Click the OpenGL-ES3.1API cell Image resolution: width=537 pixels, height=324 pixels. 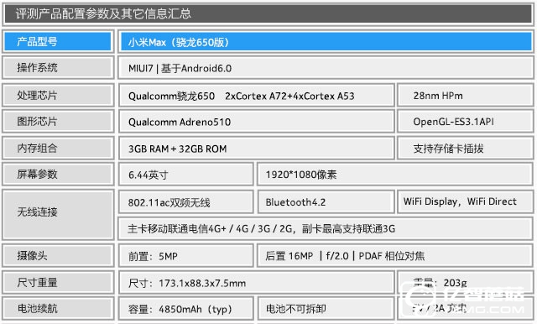click(465, 122)
